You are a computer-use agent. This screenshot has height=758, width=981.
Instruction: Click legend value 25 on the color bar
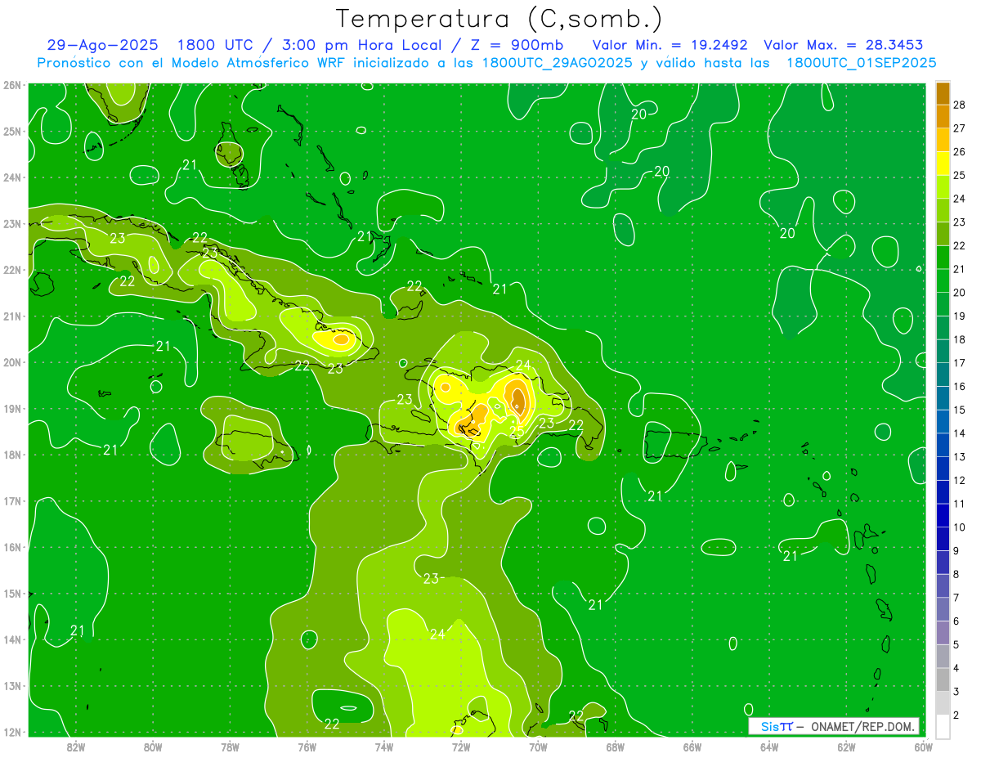pyautogui.click(x=960, y=175)
